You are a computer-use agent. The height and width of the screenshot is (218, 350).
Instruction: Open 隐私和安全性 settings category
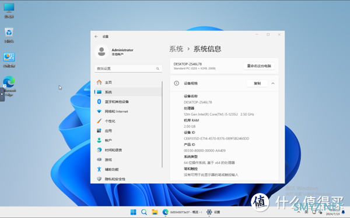pyautogui.click(x=128, y=179)
